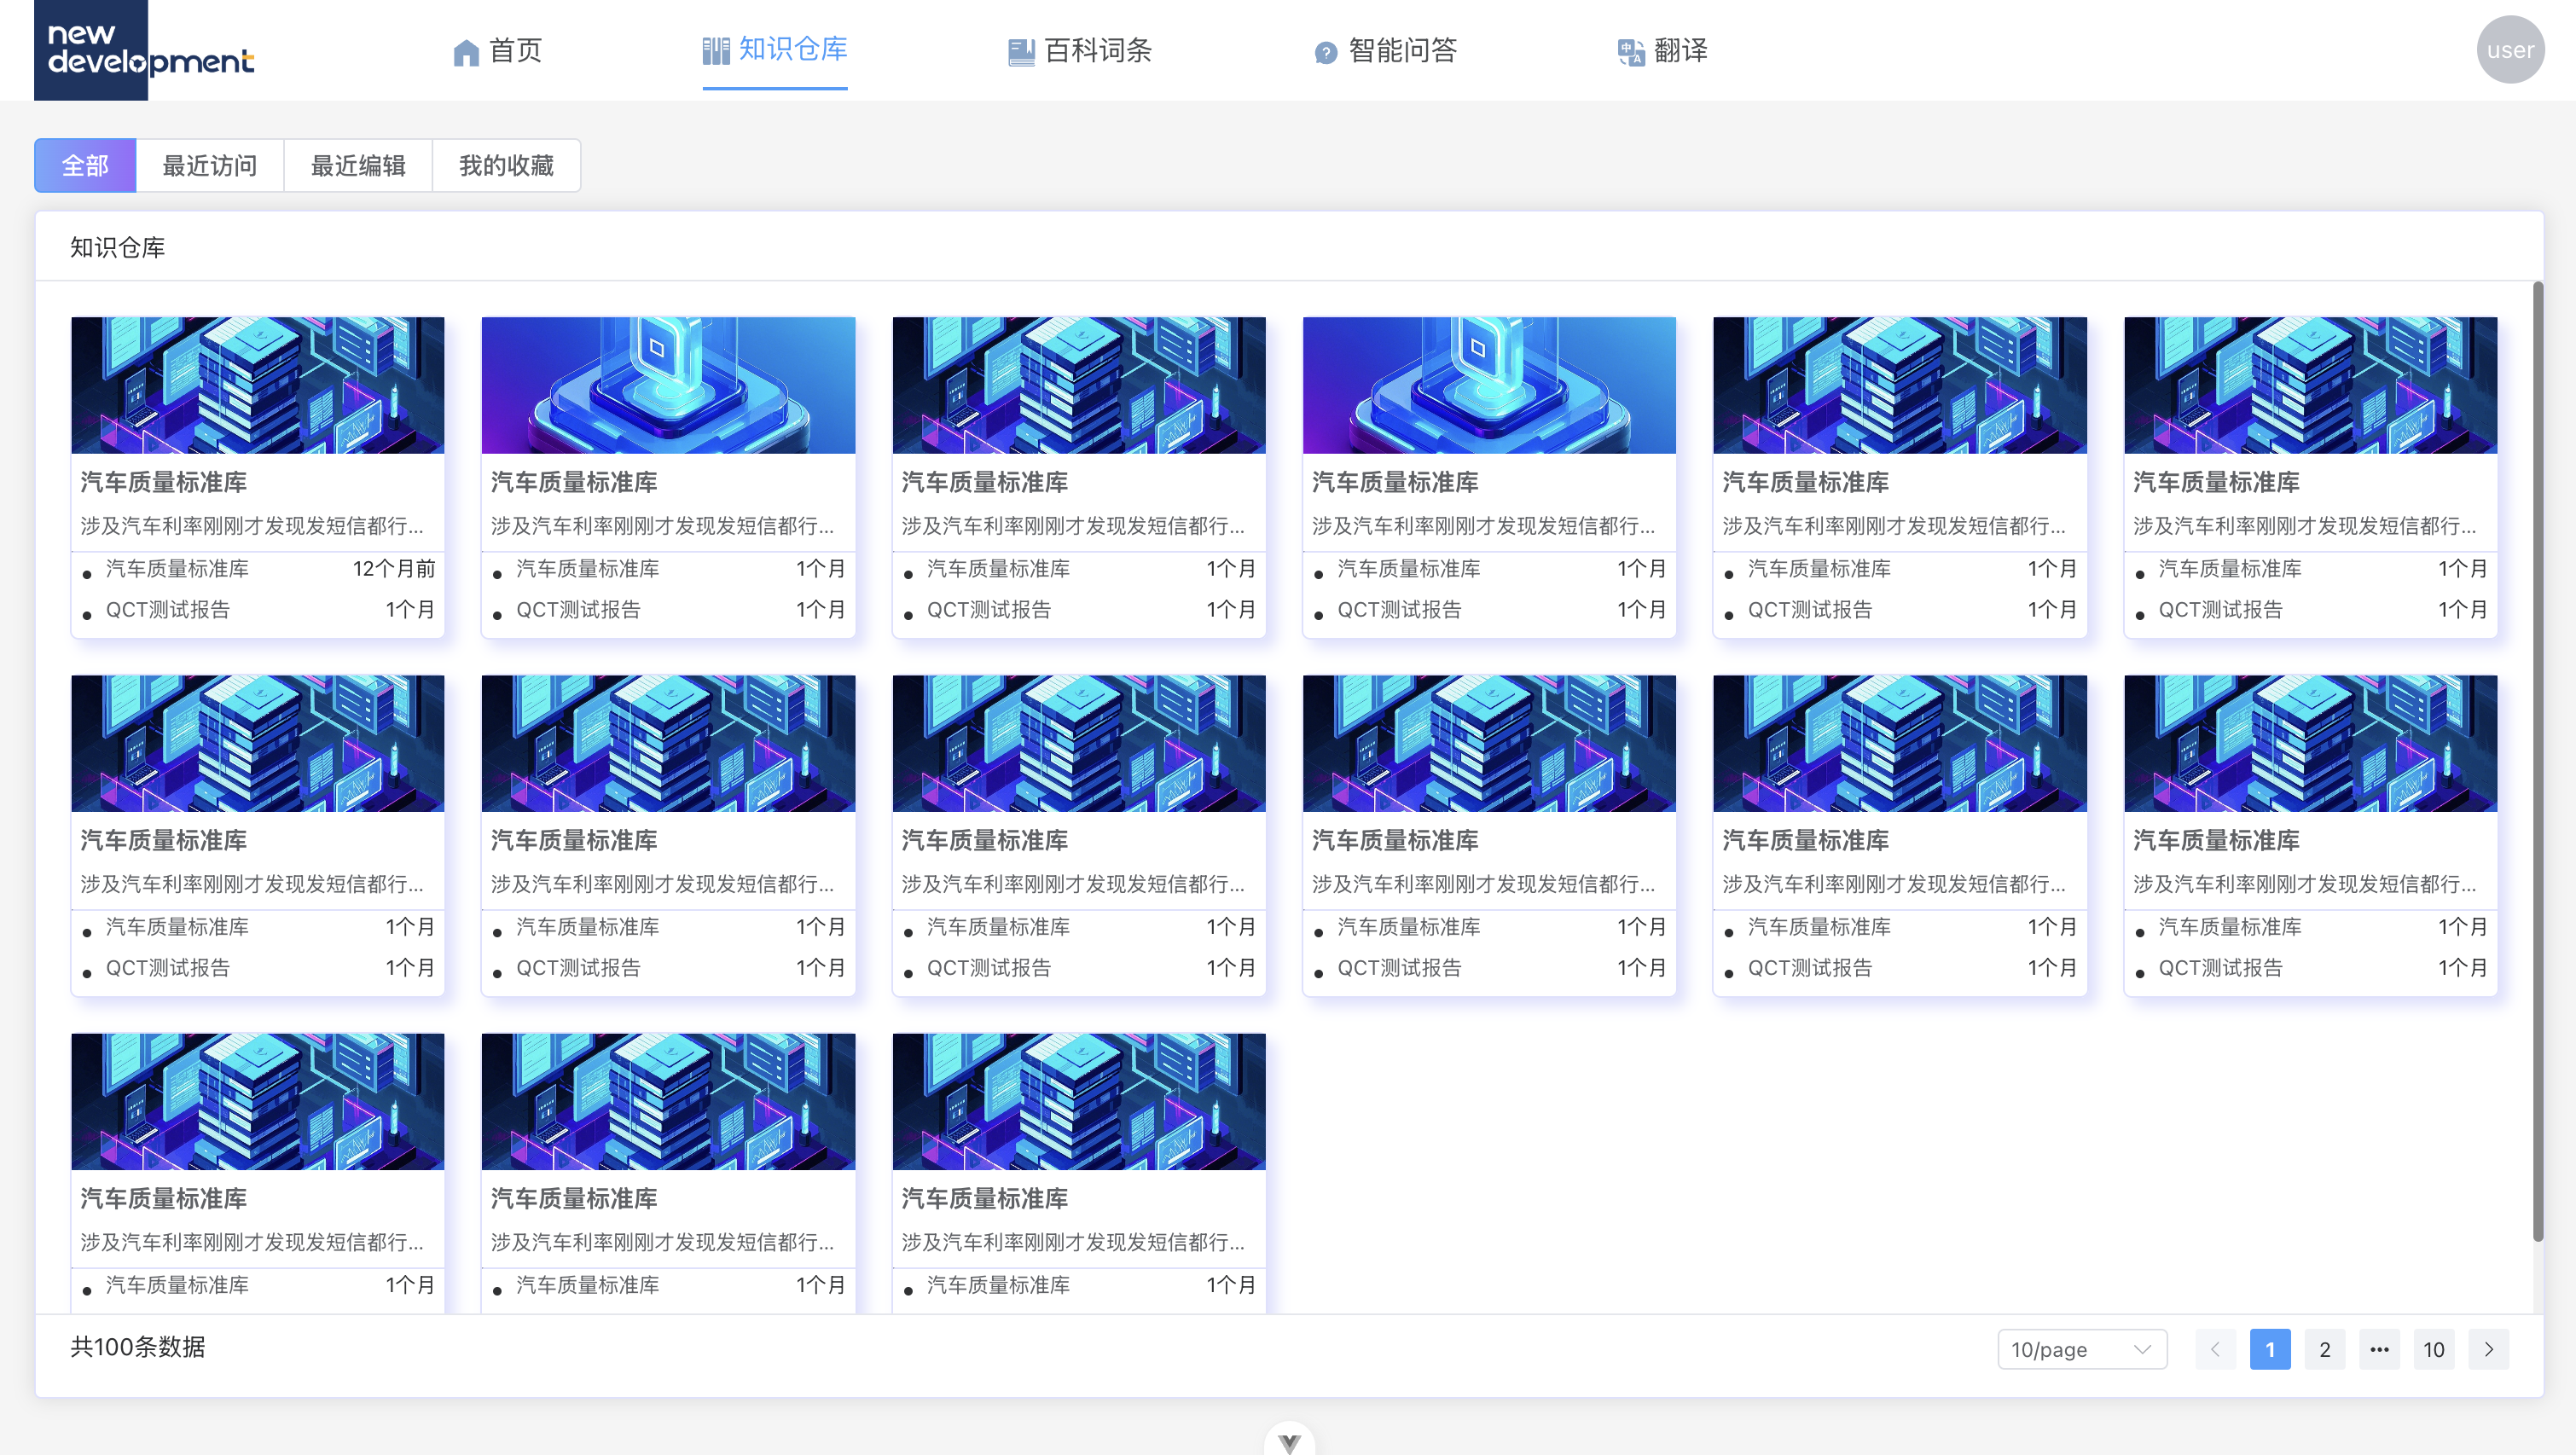Click the new development logo

(145, 50)
